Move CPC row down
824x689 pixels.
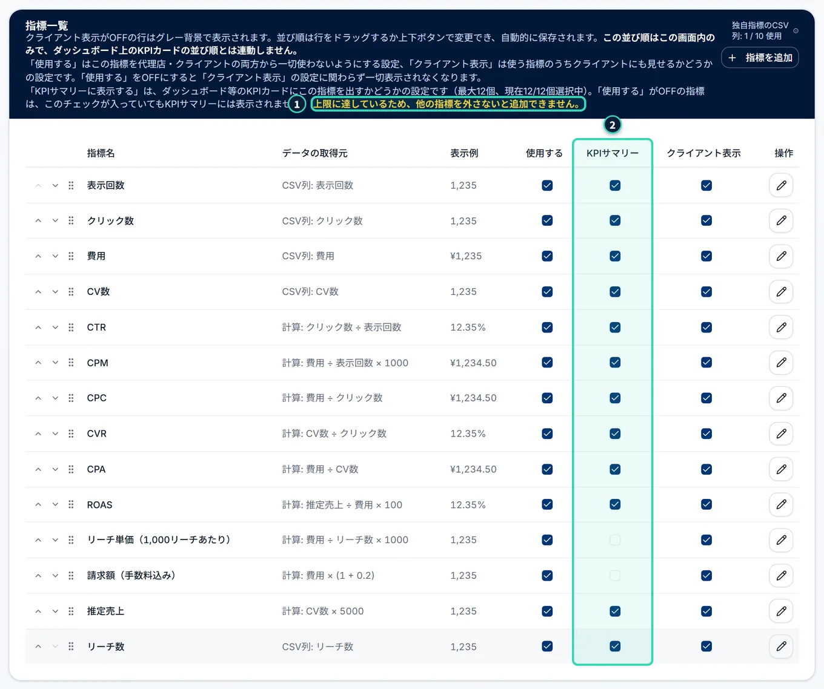click(55, 398)
